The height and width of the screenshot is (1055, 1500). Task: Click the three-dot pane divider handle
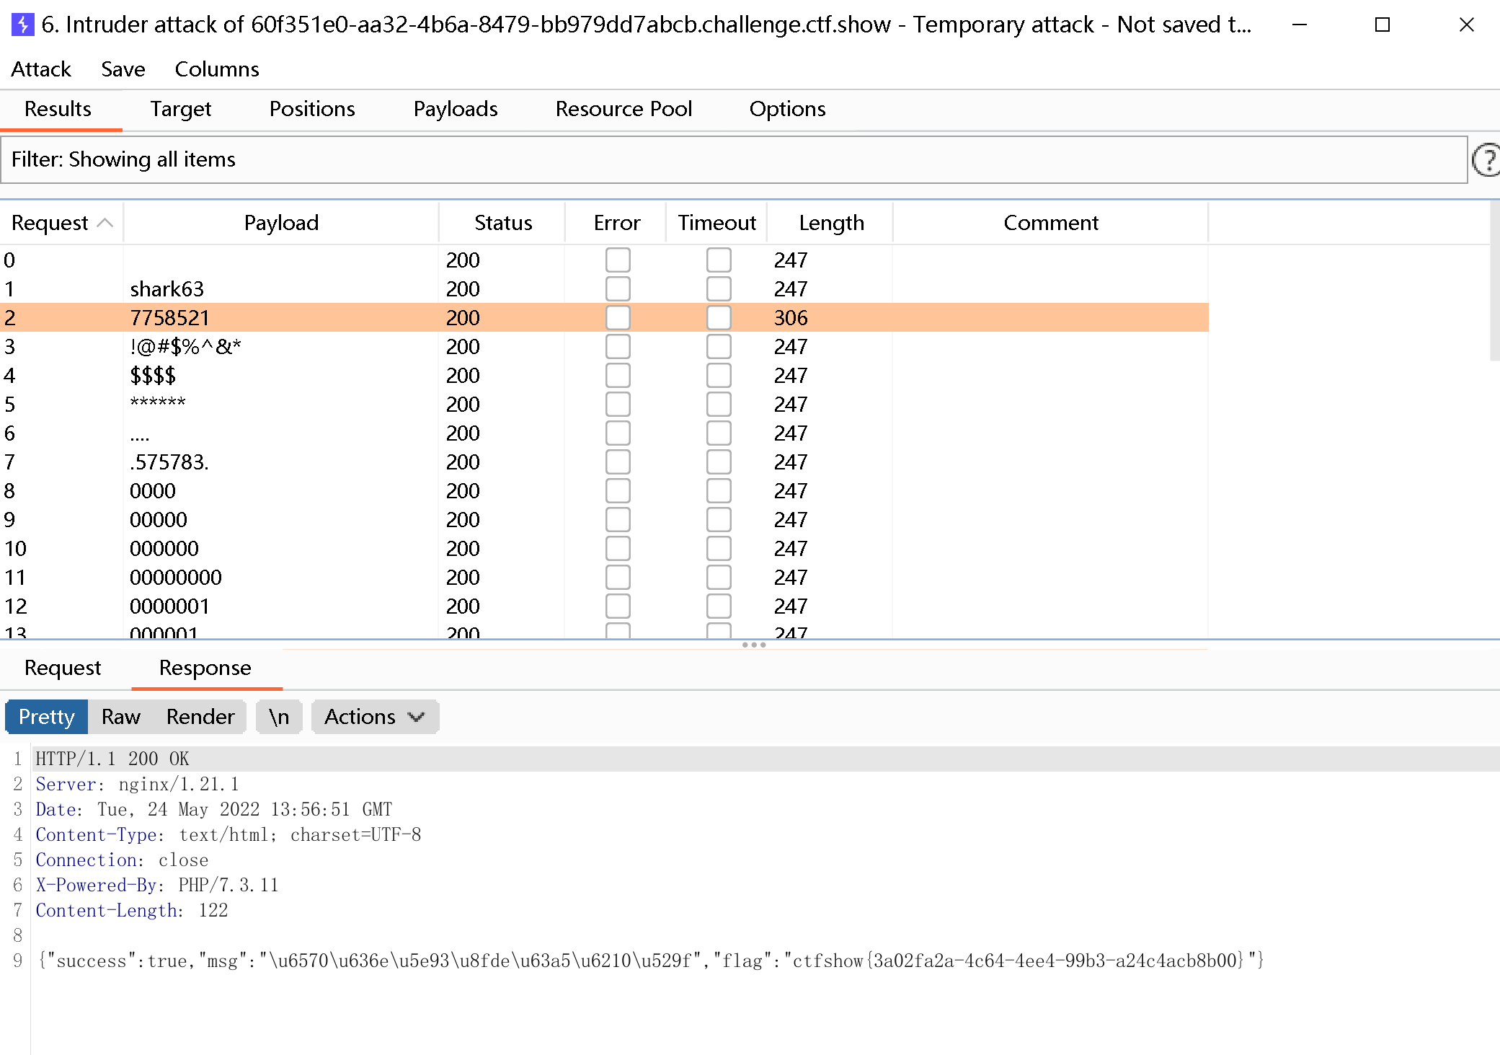753,645
